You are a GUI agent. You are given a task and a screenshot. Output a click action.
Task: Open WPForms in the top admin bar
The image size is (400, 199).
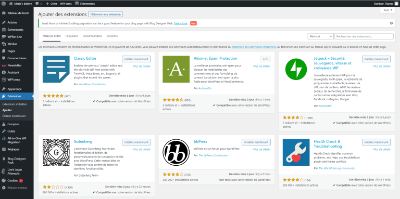[66, 4]
